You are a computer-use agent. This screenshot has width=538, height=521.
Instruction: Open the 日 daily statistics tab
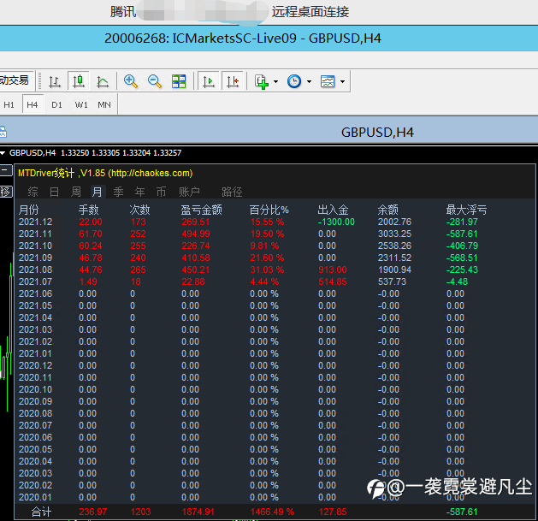[x=54, y=192]
